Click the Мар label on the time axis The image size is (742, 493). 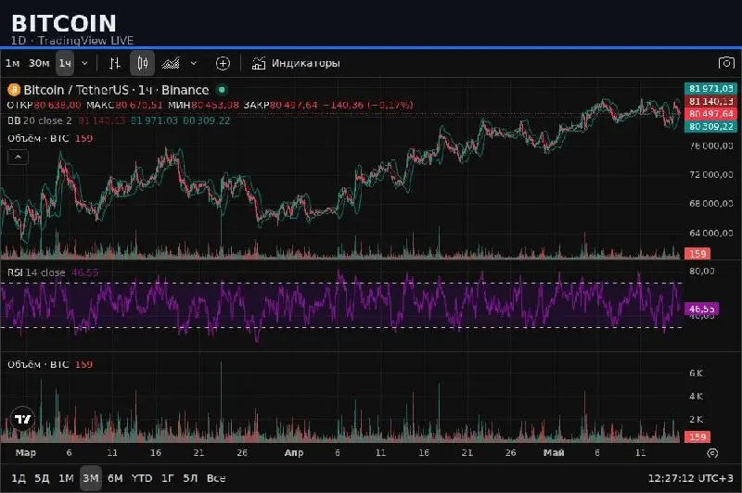tap(26, 453)
